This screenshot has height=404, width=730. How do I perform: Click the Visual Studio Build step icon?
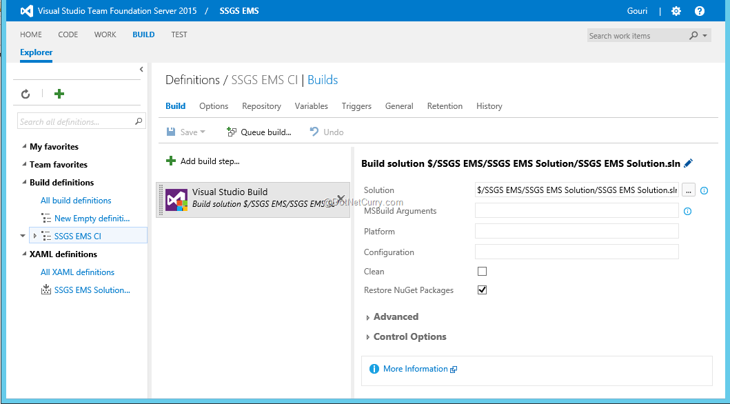pyautogui.click(x=176, y=200)
